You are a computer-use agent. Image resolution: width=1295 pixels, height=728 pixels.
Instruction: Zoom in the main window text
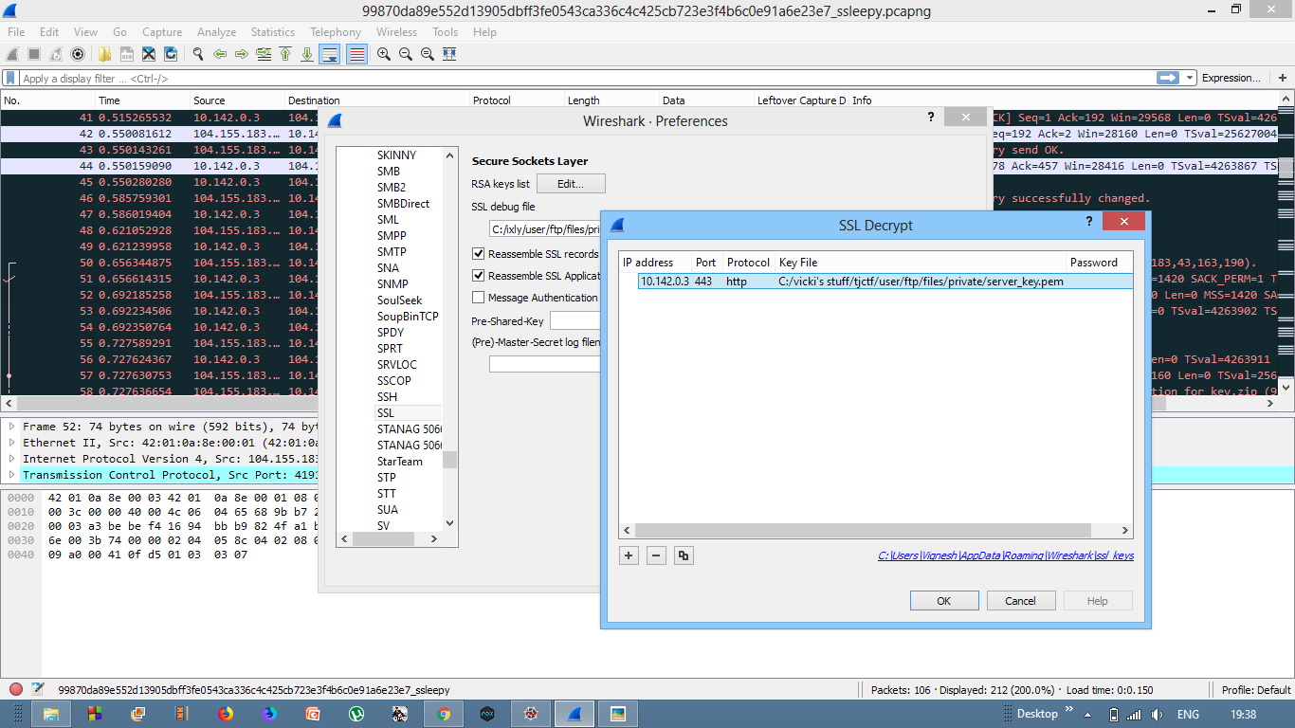pos(383,54)
